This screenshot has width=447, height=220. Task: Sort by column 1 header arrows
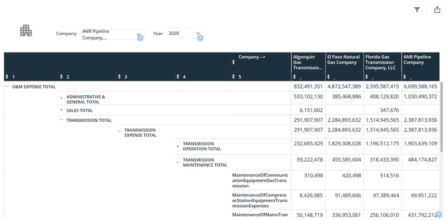pyautogui.click(x=7, y=77)
